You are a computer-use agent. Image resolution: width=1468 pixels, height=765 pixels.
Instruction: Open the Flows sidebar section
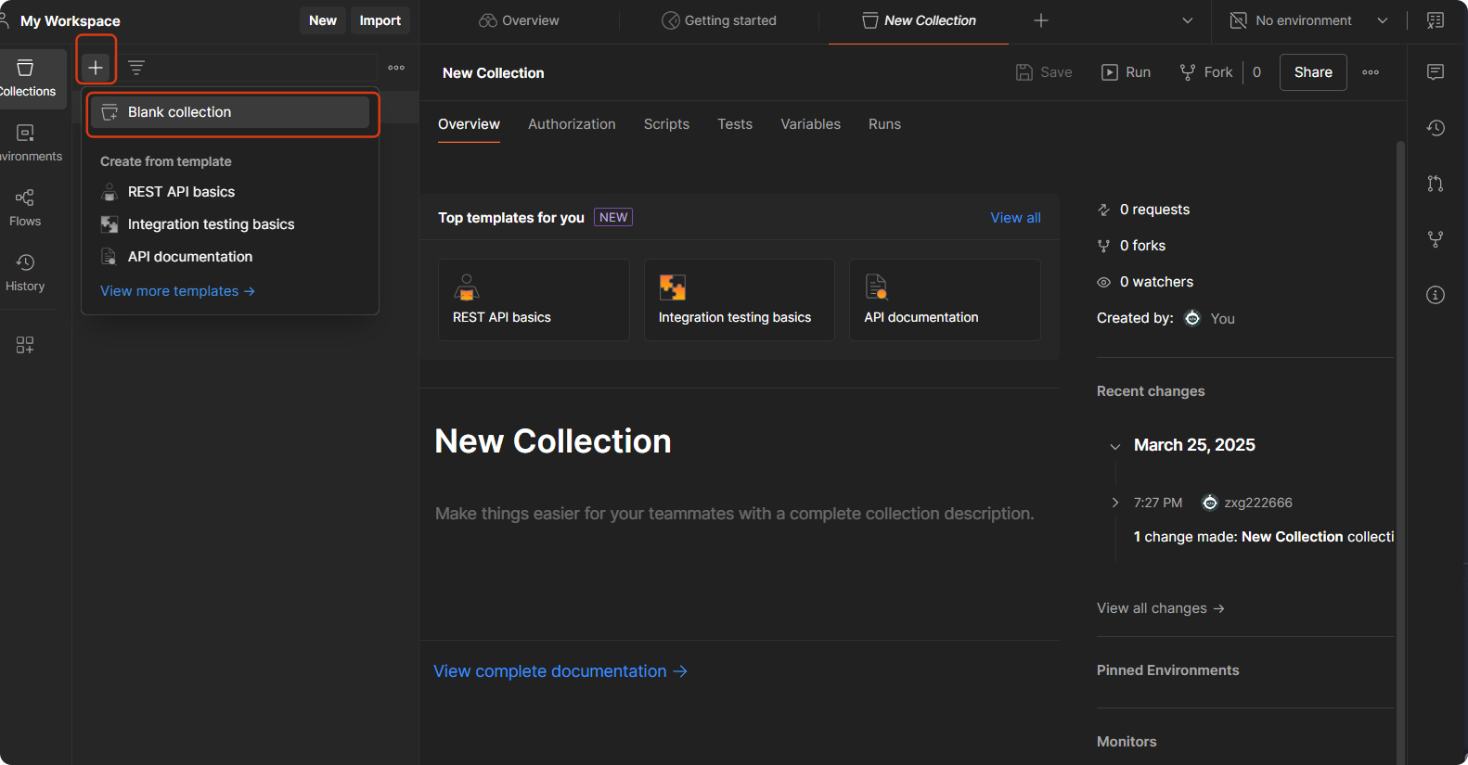tap(25, 207)
